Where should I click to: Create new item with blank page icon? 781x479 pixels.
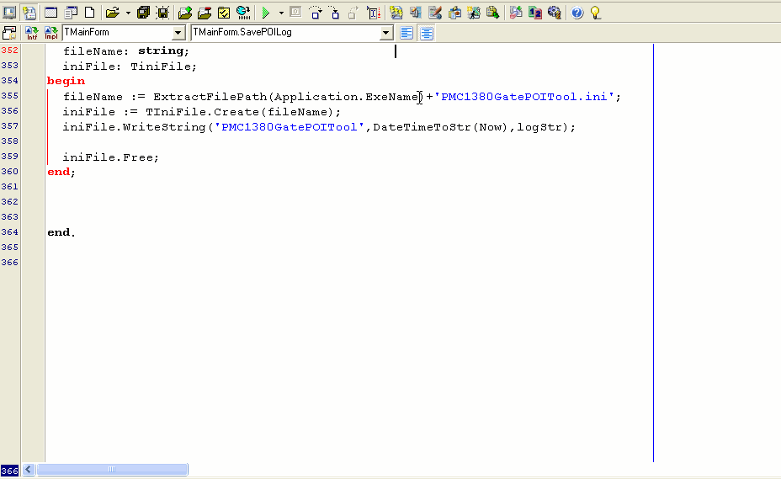tap(90, 13)
